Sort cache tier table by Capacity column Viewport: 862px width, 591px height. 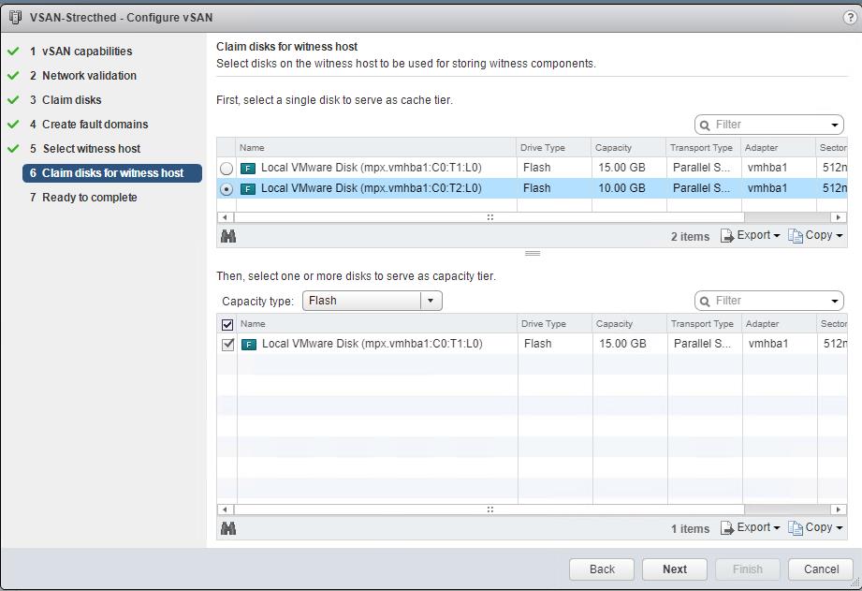click(629, 147)
